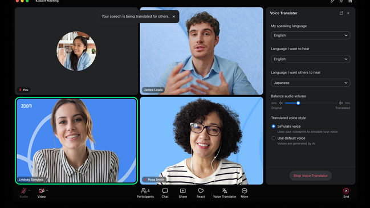Start the camera with the Video icon
This screenshot has width=370, height=208.
(41, 190)
